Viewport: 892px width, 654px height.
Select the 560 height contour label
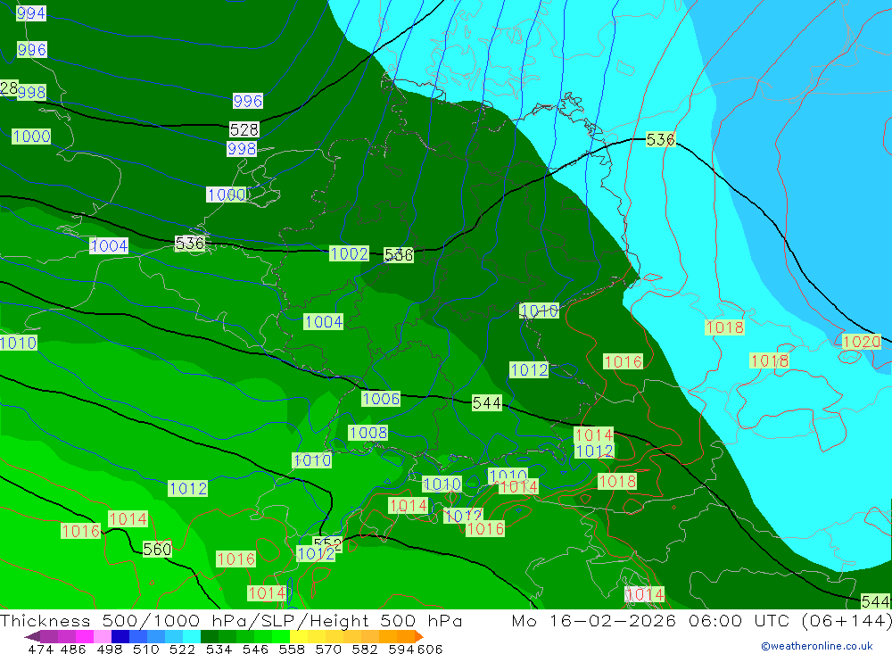point(157,549)
